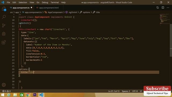Click line number 16 in gutter
172x97 pixels.
(x=13, y=39)
